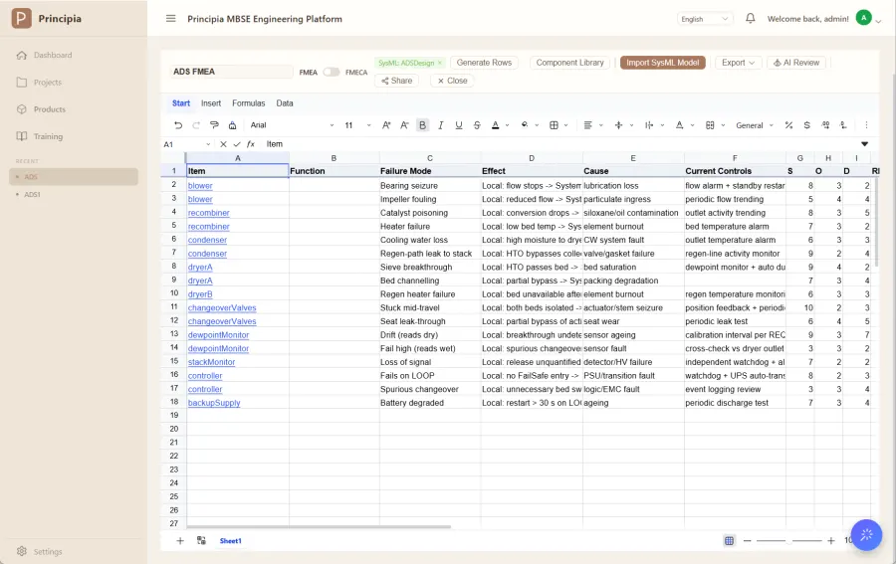Increase font size with A+ icon
The image size is (896, 564).
click(x=386, y=125)
